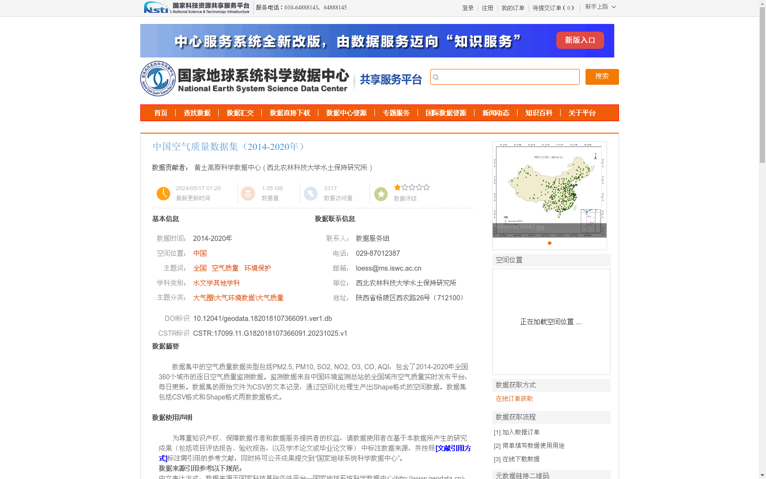This screenshot has height=479, width=766.
Task: Click the National Earth System Science Data Center logo
Action: point(158,78)
